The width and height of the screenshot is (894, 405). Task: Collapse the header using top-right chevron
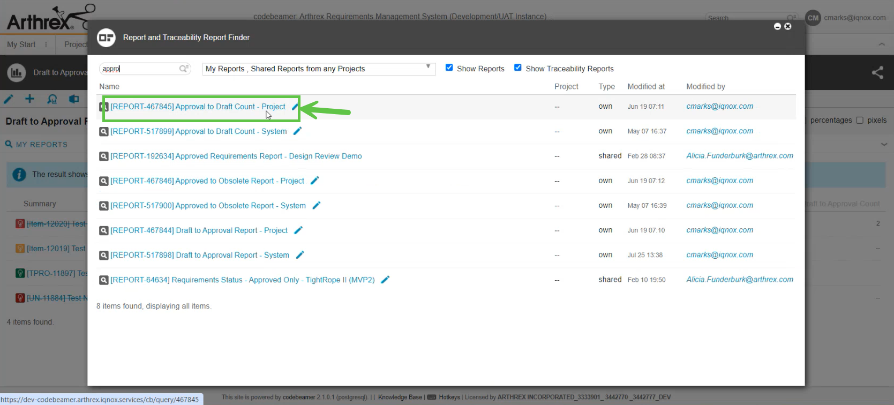(x=882, y=44)
